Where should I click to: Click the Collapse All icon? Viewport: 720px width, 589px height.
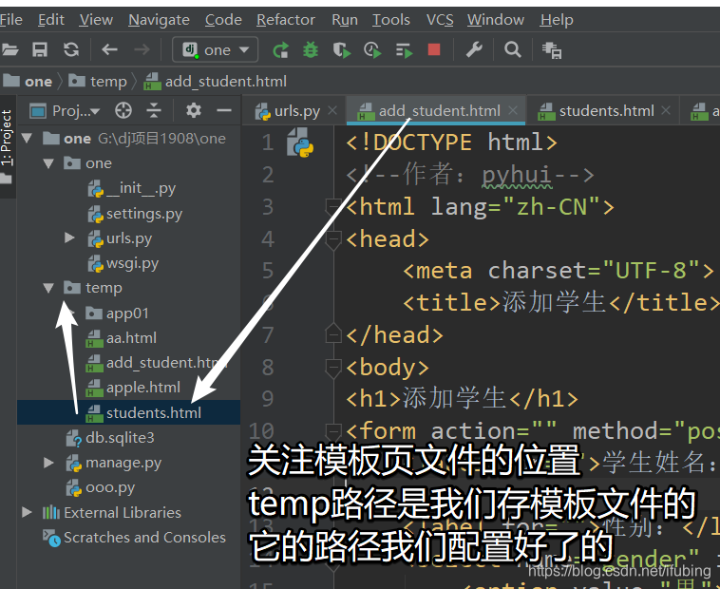click(x=154, y=110)
